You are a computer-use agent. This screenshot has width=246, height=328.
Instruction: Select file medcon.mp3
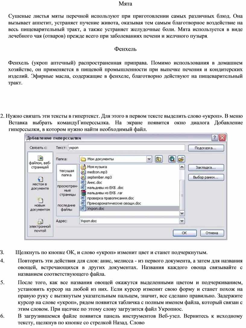[94, 172]
